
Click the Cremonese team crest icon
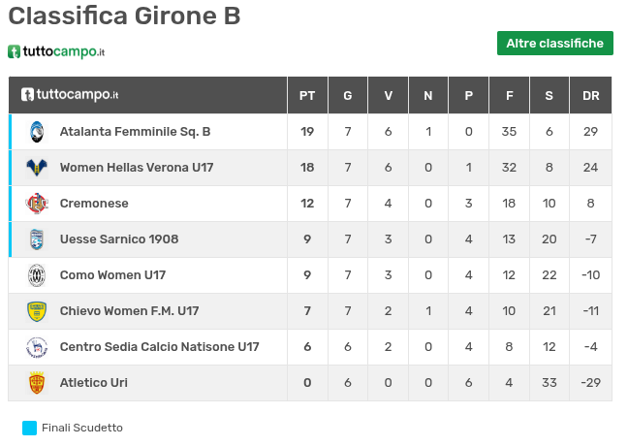tap(37, 204)
